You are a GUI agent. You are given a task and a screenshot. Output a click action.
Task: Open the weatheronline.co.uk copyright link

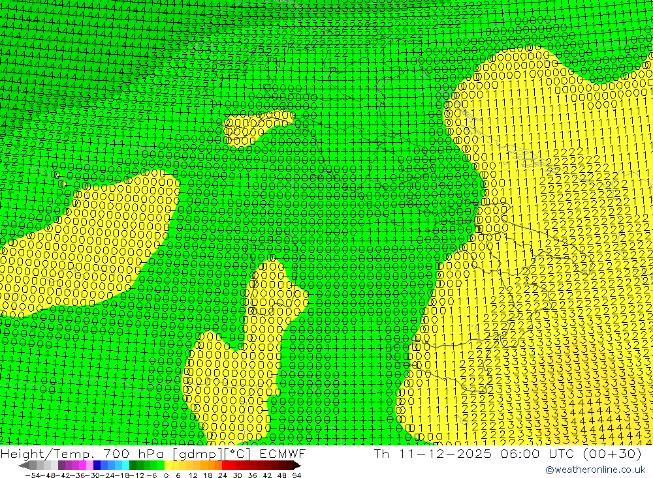(x=595, y=470)
